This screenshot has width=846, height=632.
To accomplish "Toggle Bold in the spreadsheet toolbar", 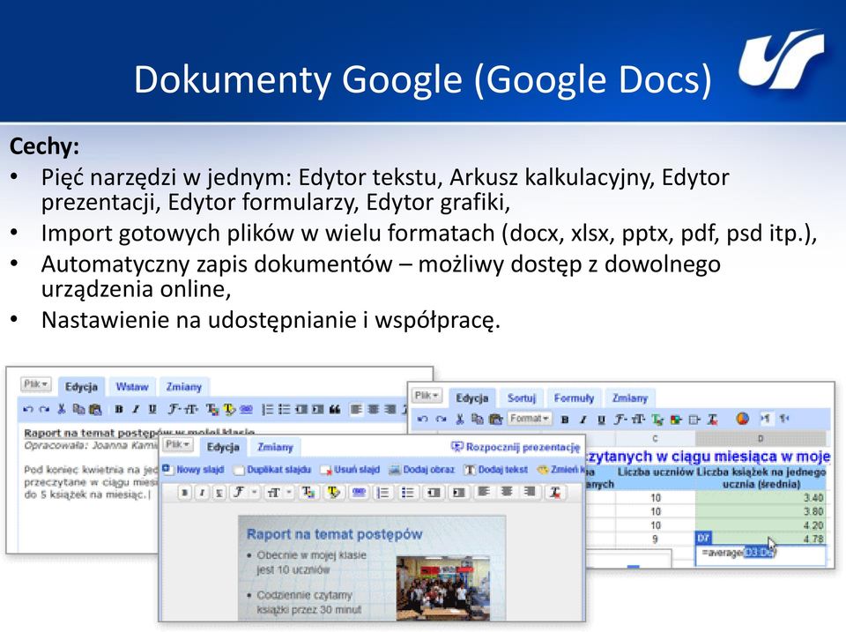I will (564, 420).
